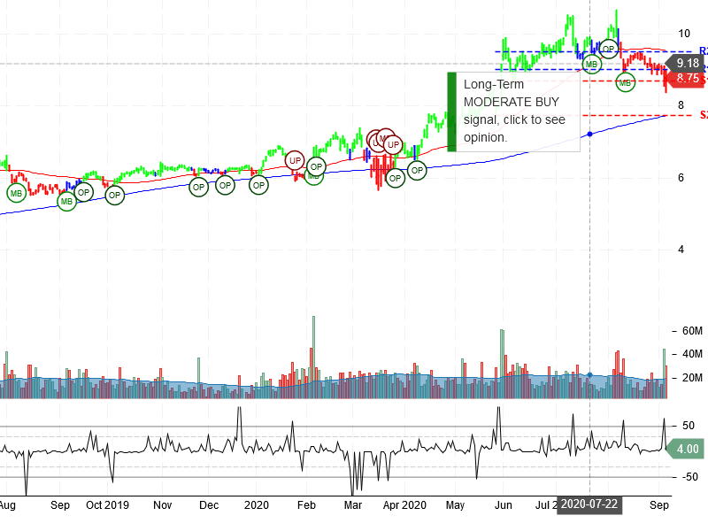Click the blue moving average crosshair dot
Screen dimensions: 708x531
589,135
